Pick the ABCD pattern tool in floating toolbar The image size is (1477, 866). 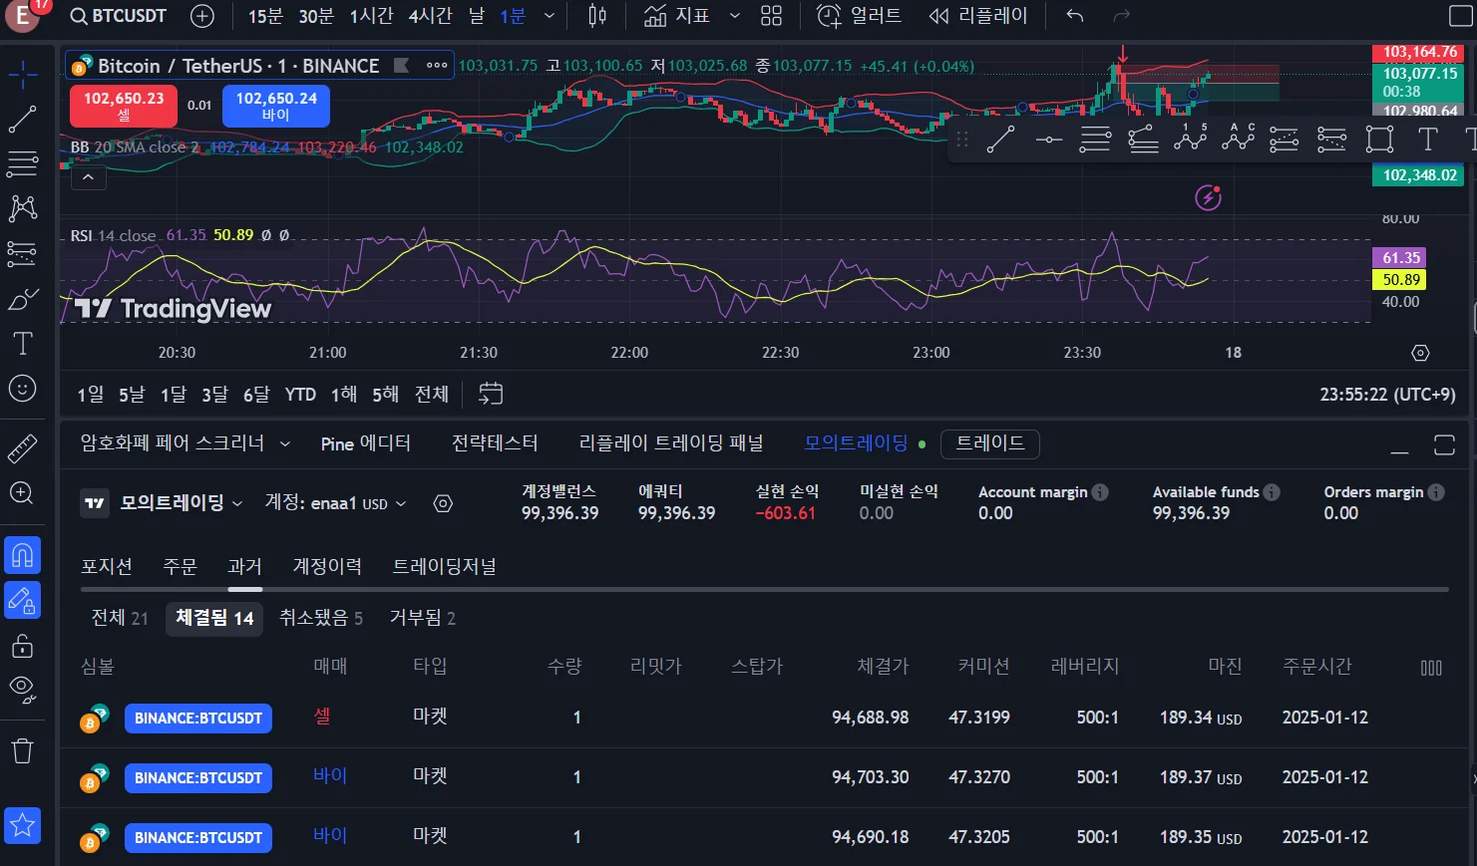pyautogui.click(x=1238, y=140)
